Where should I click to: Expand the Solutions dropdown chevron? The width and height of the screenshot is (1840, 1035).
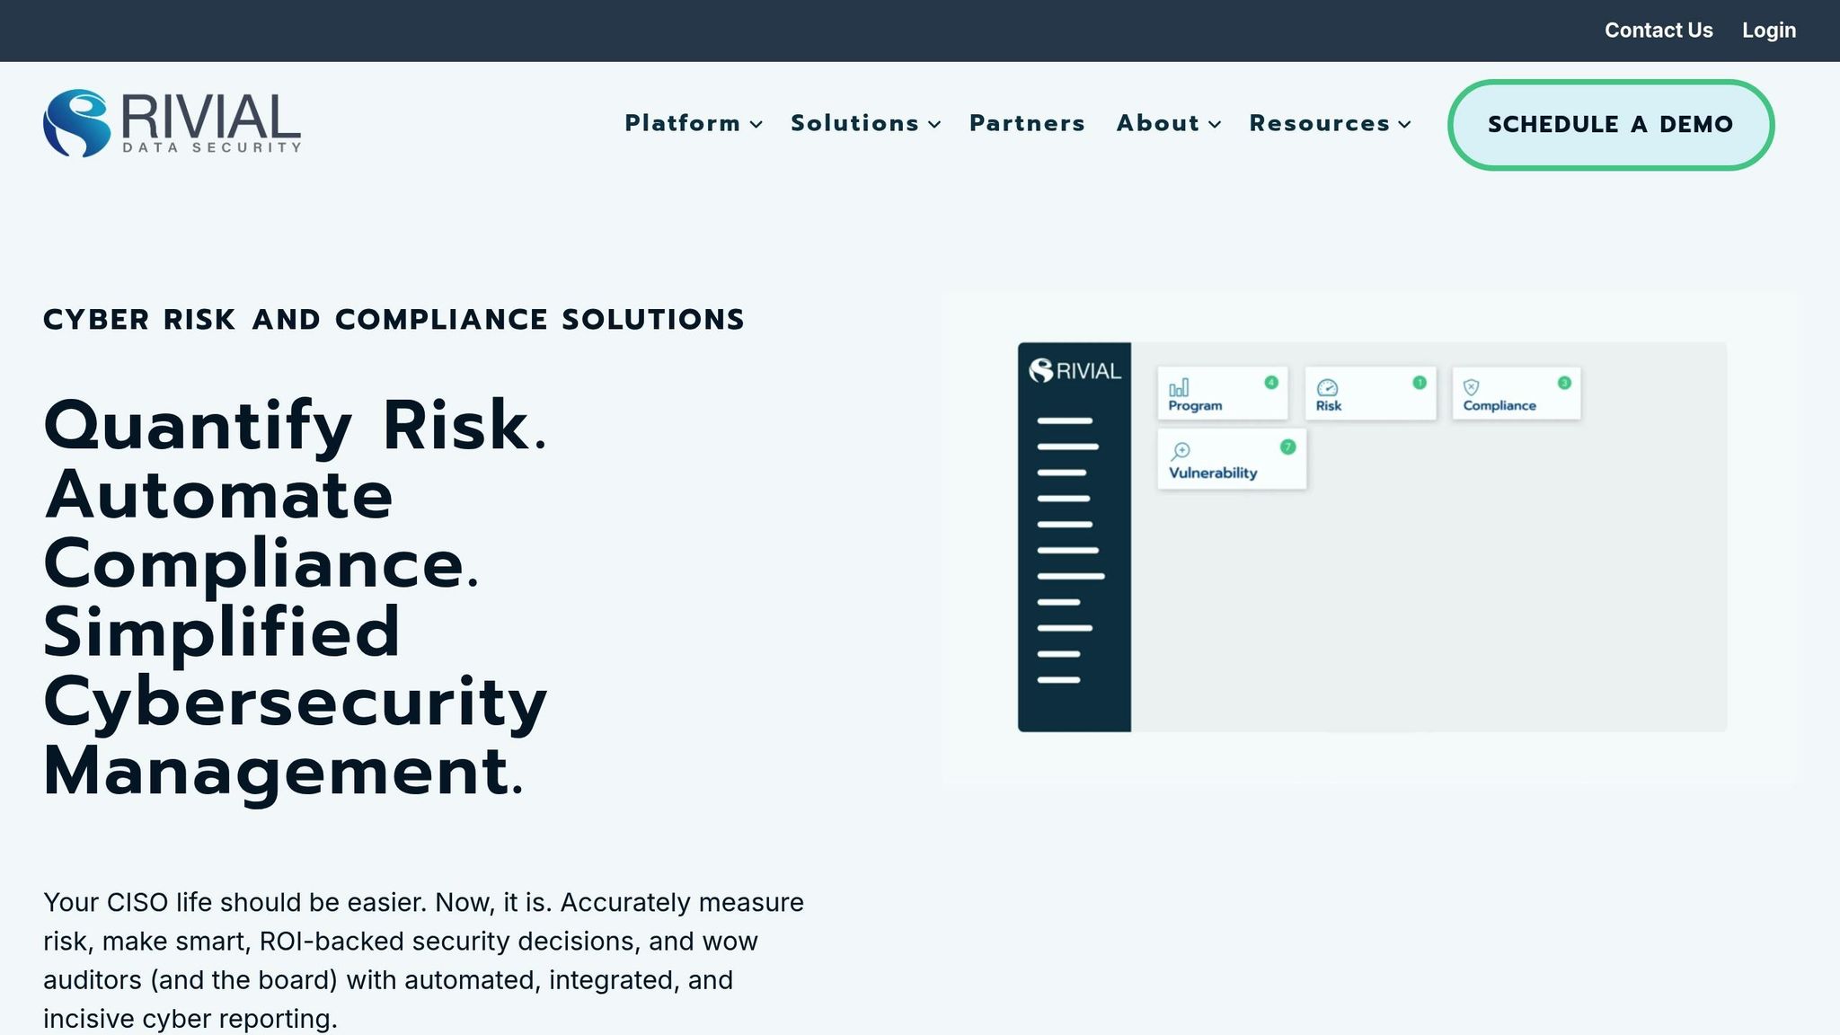(x=934, y=125)
